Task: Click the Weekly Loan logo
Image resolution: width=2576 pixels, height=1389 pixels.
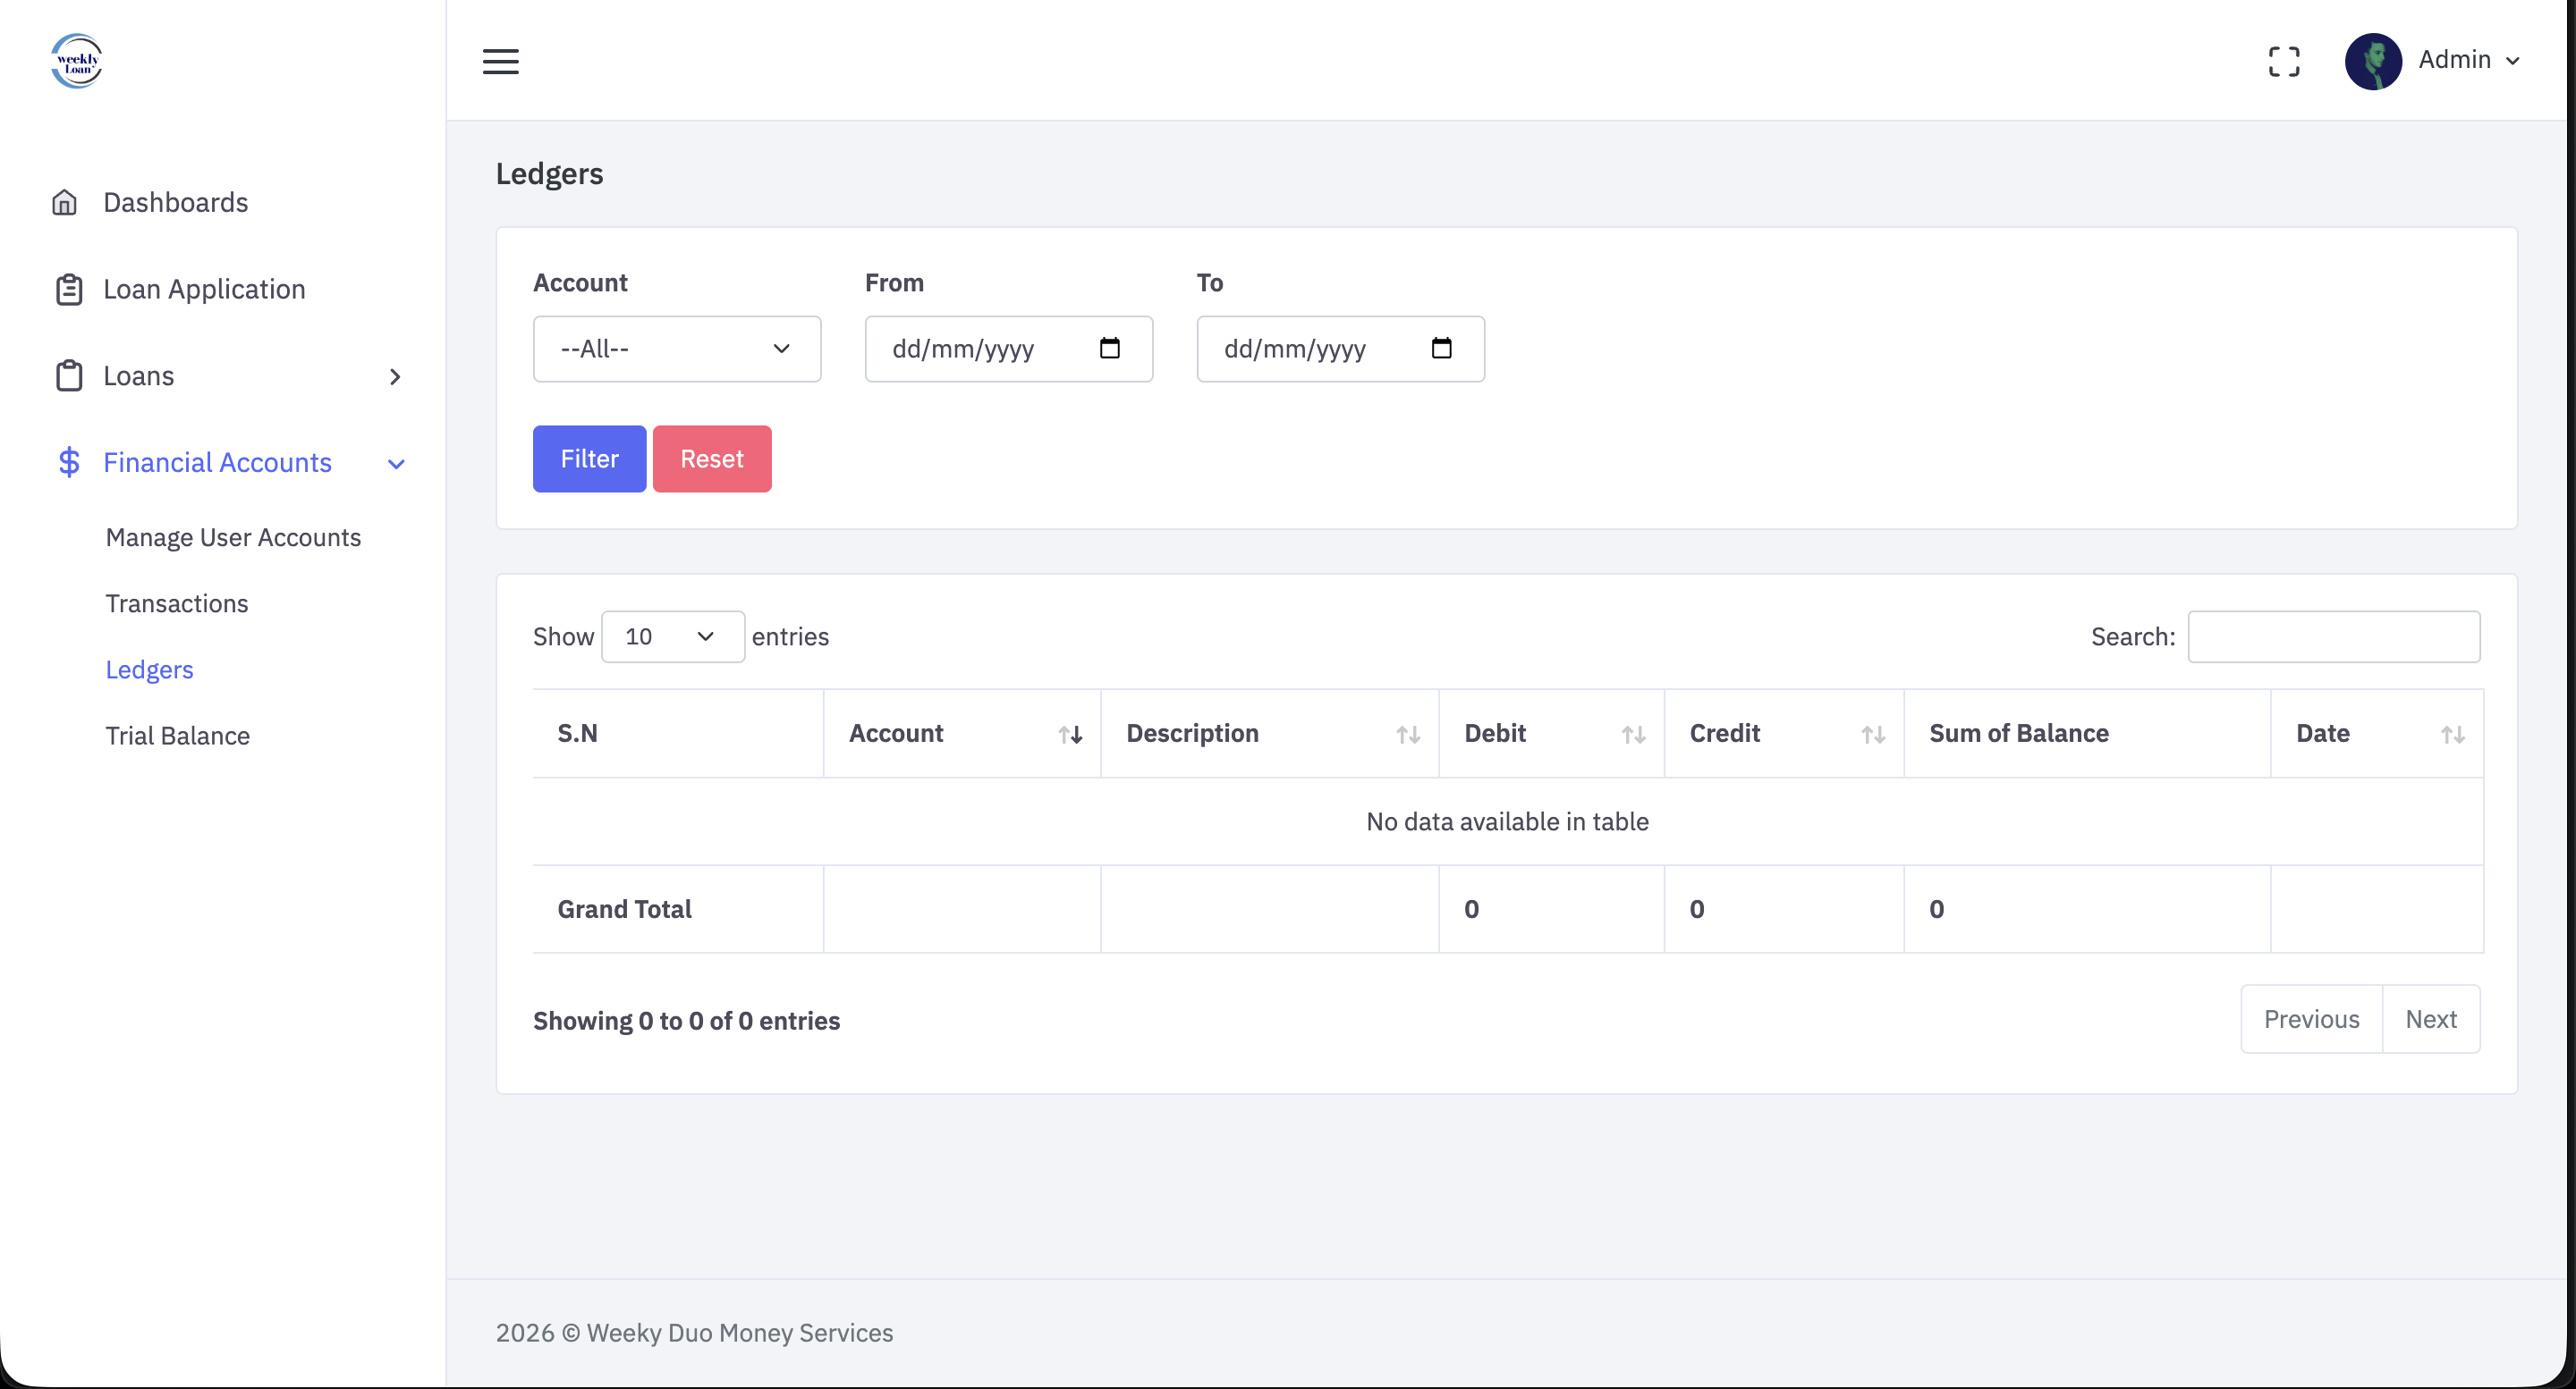Action: pyautogui.click(x=77, y=61)
